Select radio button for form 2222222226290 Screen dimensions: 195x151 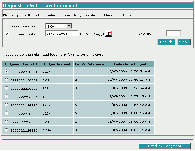(x=7, y=130)
